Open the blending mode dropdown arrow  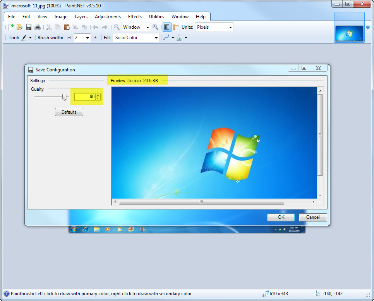click(x=186, y=38)
